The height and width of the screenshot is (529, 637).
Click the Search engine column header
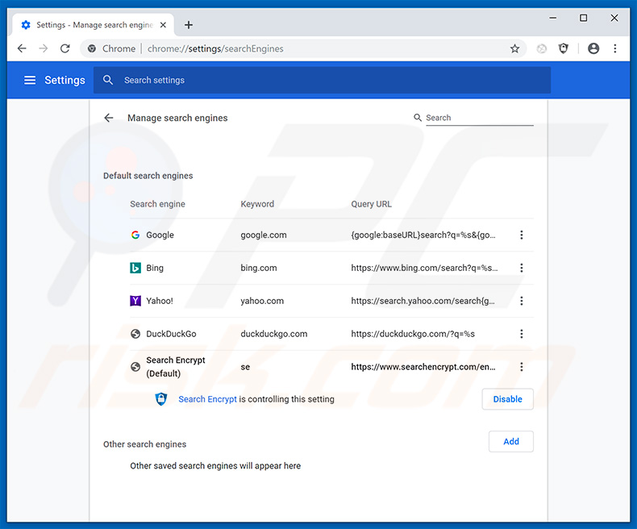coord(157,204)
